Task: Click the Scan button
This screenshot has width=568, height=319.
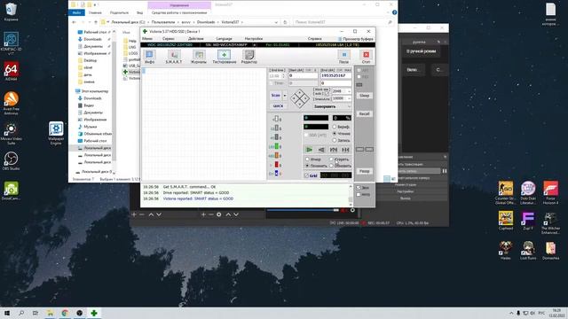Action: 276,96
